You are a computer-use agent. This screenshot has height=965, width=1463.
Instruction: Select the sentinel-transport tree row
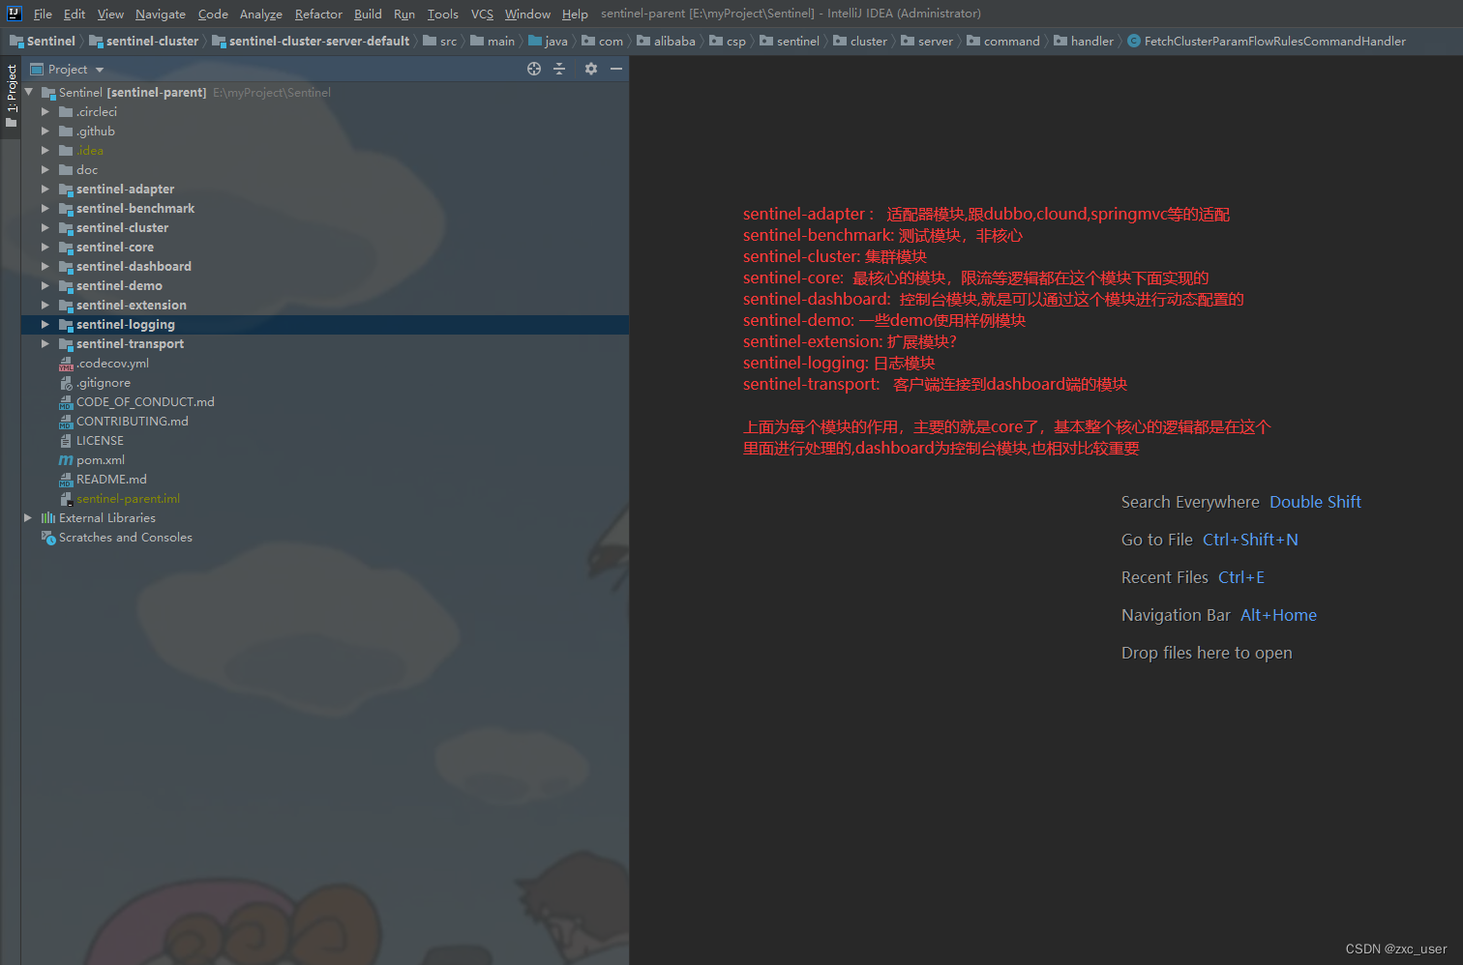click(325, 344)
